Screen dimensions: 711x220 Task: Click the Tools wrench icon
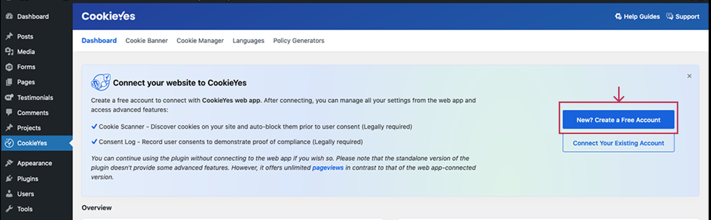click(x=9, y=209)
